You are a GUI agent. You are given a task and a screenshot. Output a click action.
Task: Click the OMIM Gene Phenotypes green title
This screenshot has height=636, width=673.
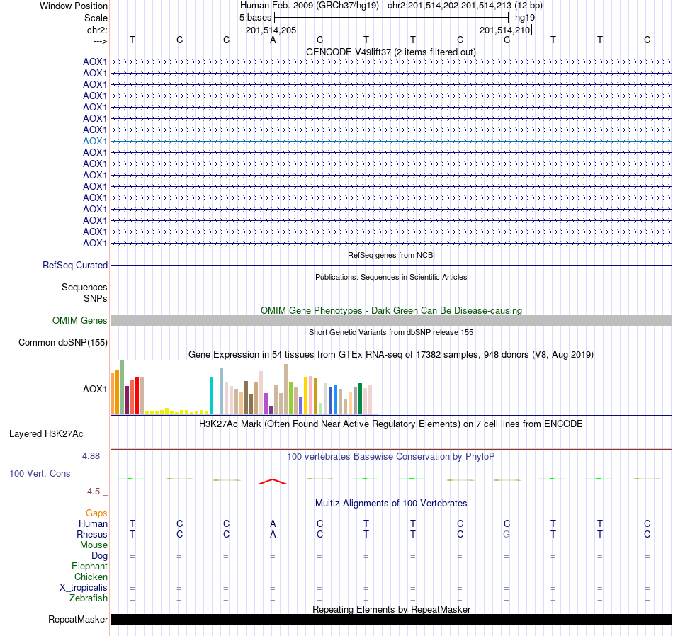(391, 310)
